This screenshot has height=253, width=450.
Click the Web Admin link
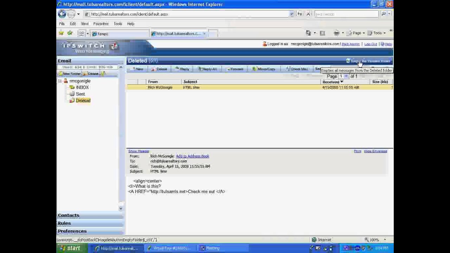tap(351, 44)
